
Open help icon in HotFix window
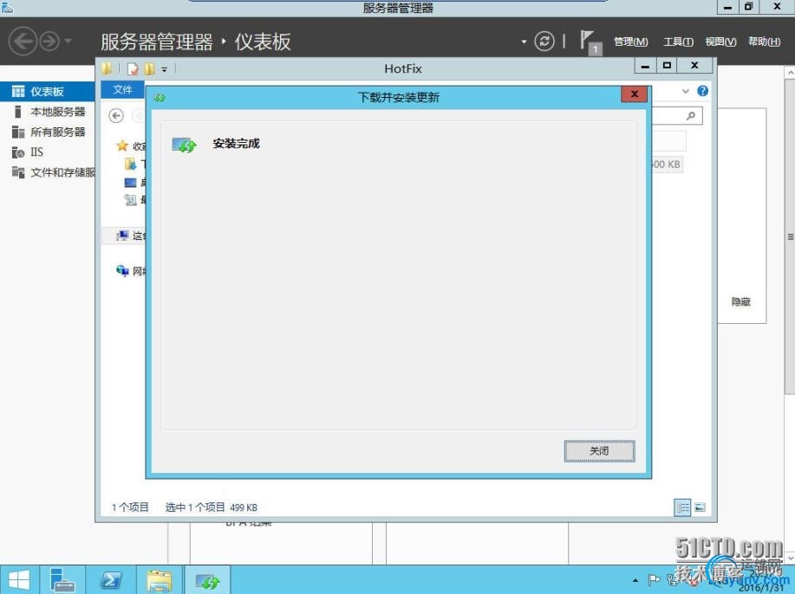coord(703,91)
